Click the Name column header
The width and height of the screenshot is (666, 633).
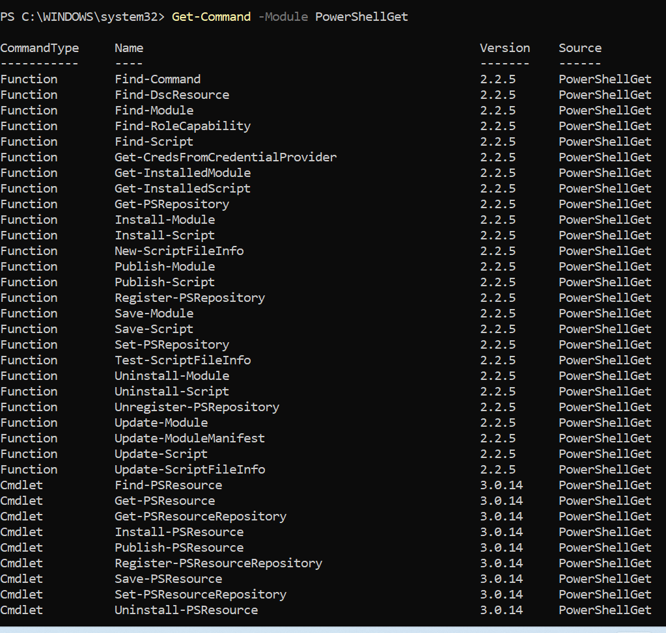pos(129,48)
